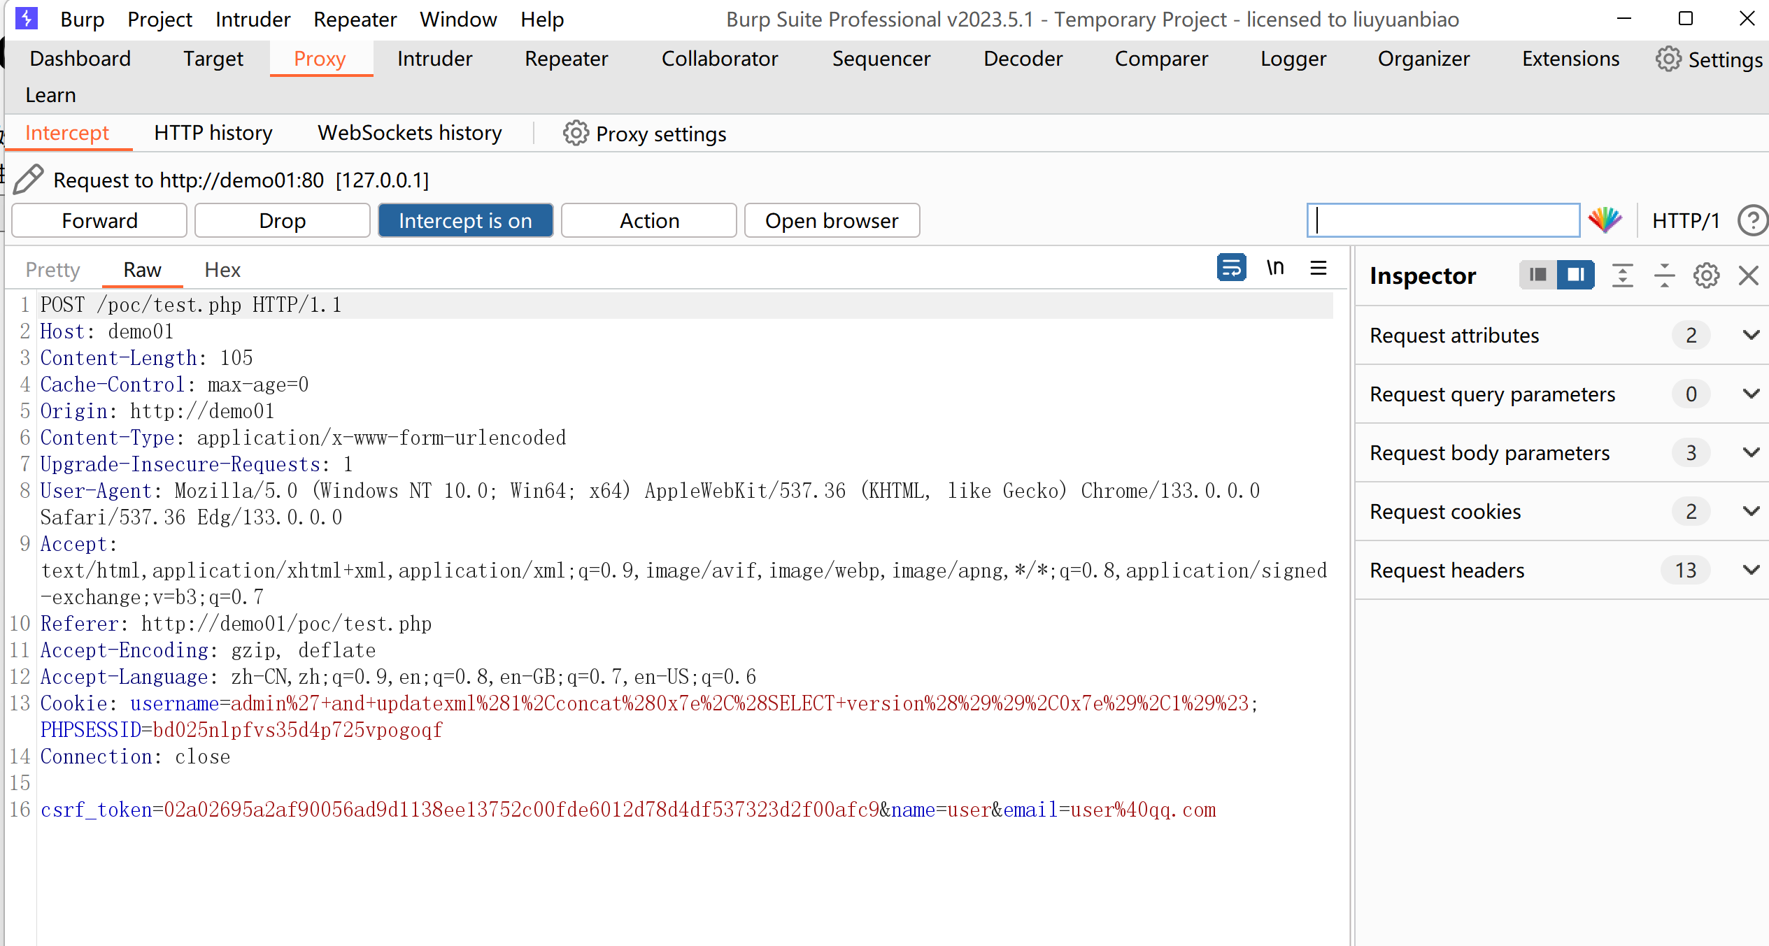The height and width of the screenshot is (946, 1769).
Task: Open the Repeater main tab
Action: [x=566, y=59]
